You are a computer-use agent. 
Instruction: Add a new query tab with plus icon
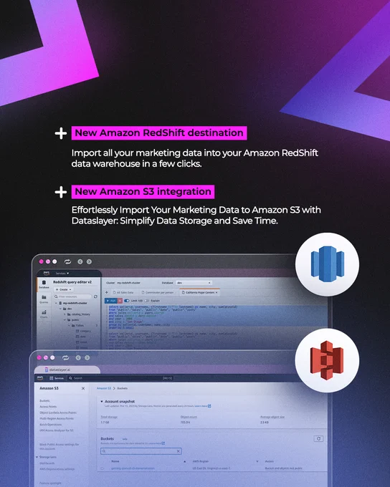106,292
